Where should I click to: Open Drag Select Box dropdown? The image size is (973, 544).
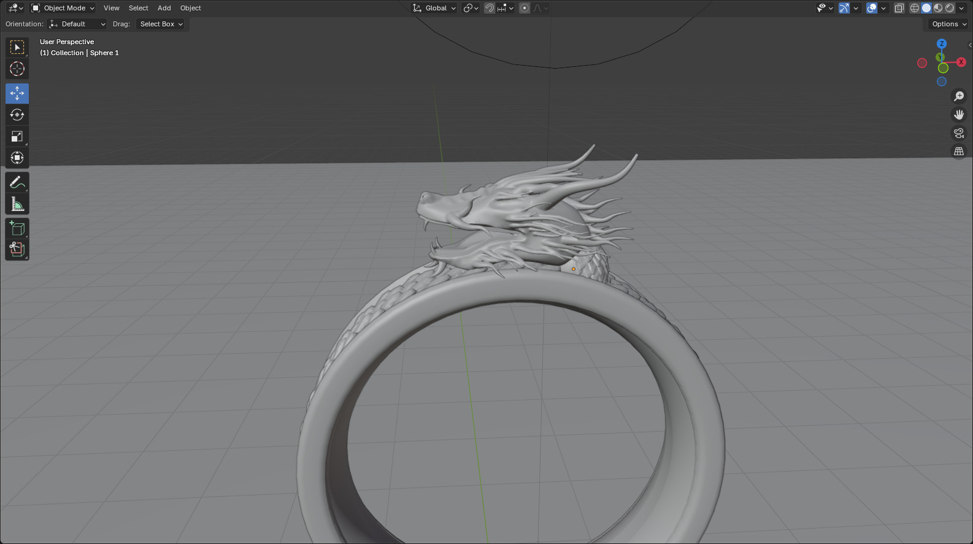pos(161,24)
